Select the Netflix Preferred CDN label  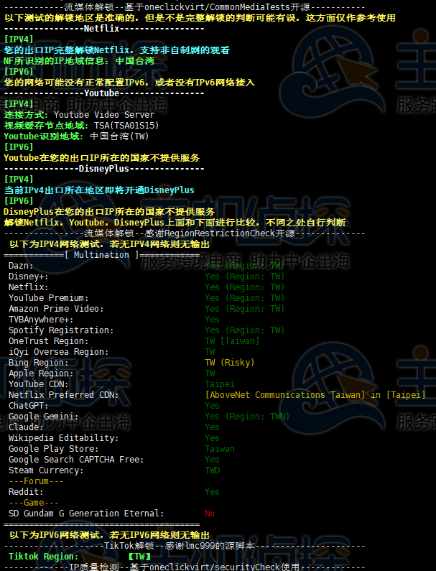[63, 395]
